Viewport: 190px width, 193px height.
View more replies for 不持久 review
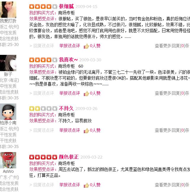[172, 130]
